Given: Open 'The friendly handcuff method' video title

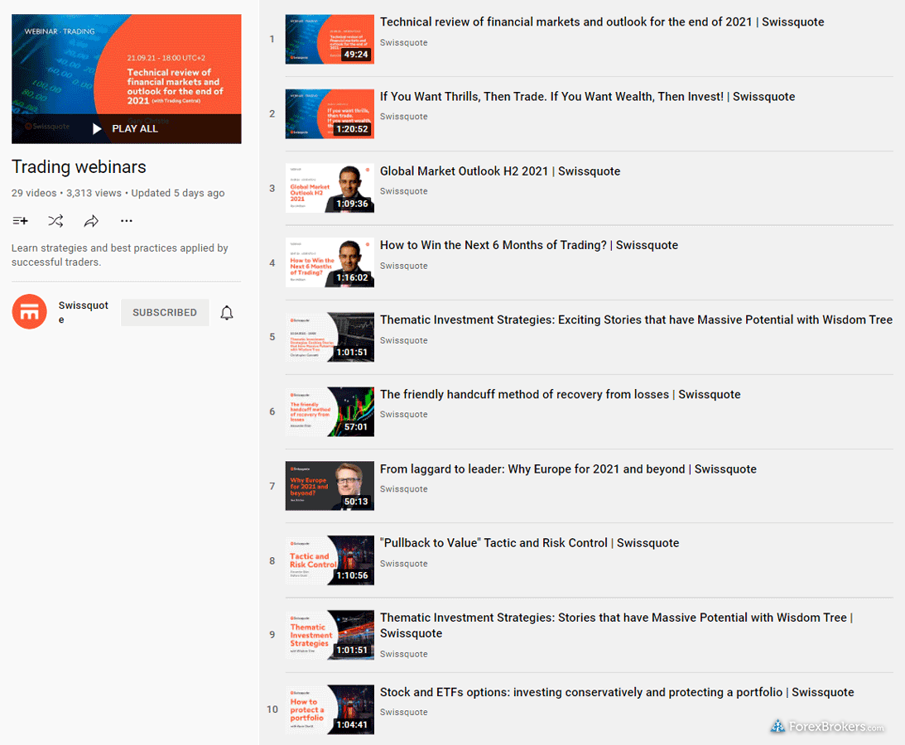Looking at the screenshot, I should (560, 394).
